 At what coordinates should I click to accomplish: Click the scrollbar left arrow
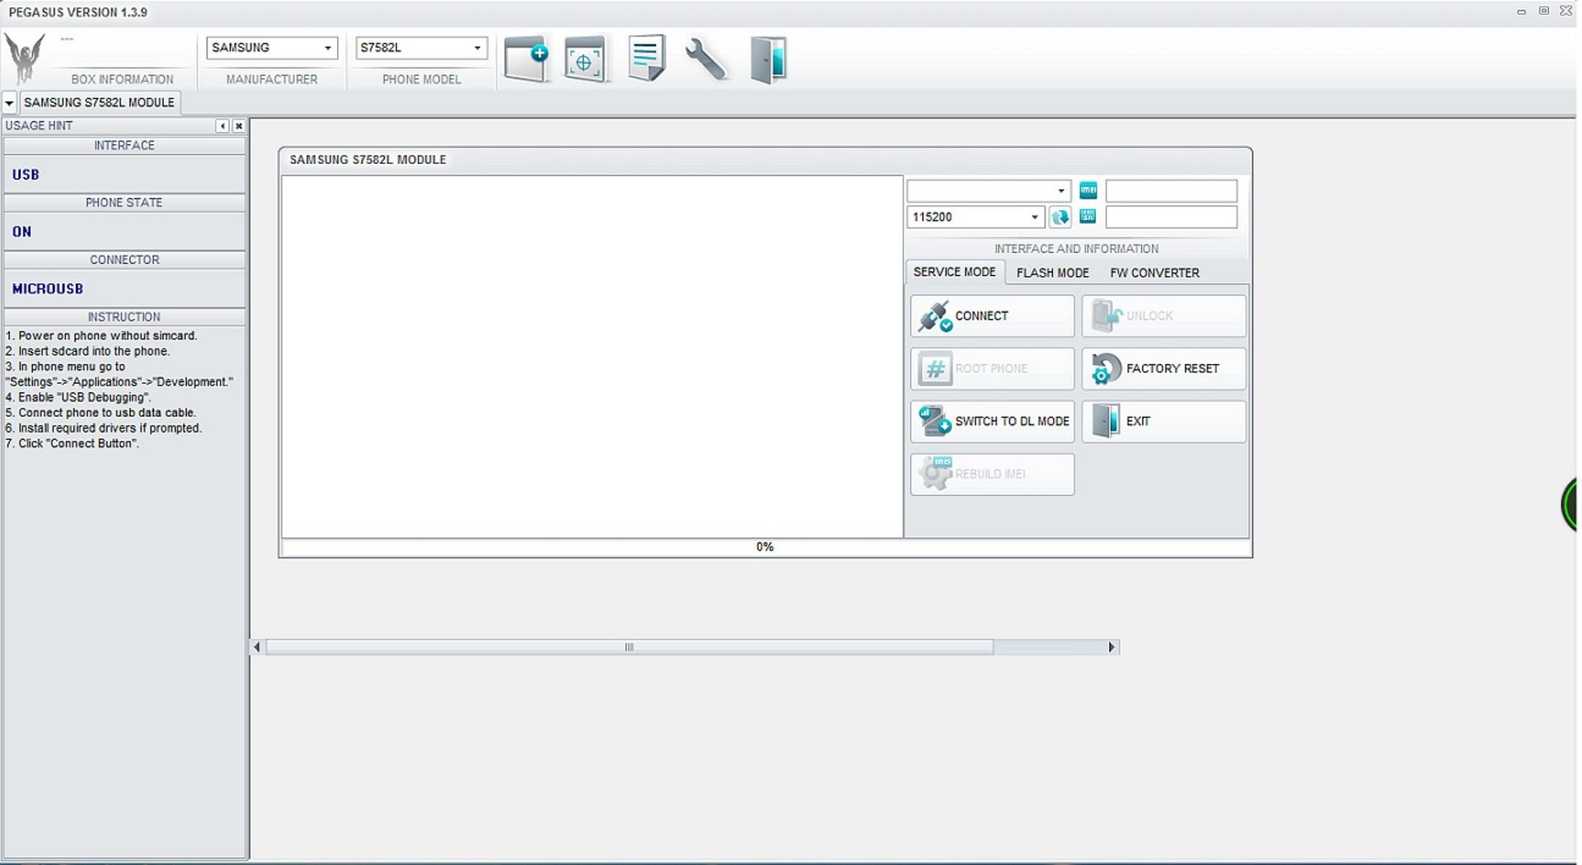(257, 648)
